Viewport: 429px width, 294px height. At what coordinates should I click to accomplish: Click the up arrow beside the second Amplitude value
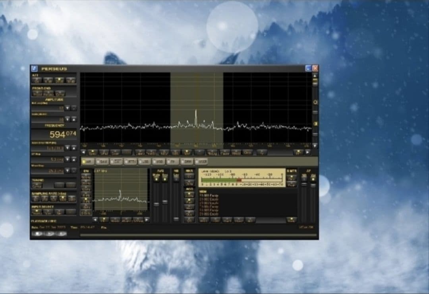73,119
